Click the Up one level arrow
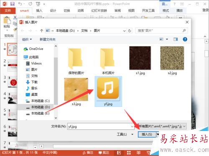The height and width of the screenshot is (156, 209). [41, 31]
